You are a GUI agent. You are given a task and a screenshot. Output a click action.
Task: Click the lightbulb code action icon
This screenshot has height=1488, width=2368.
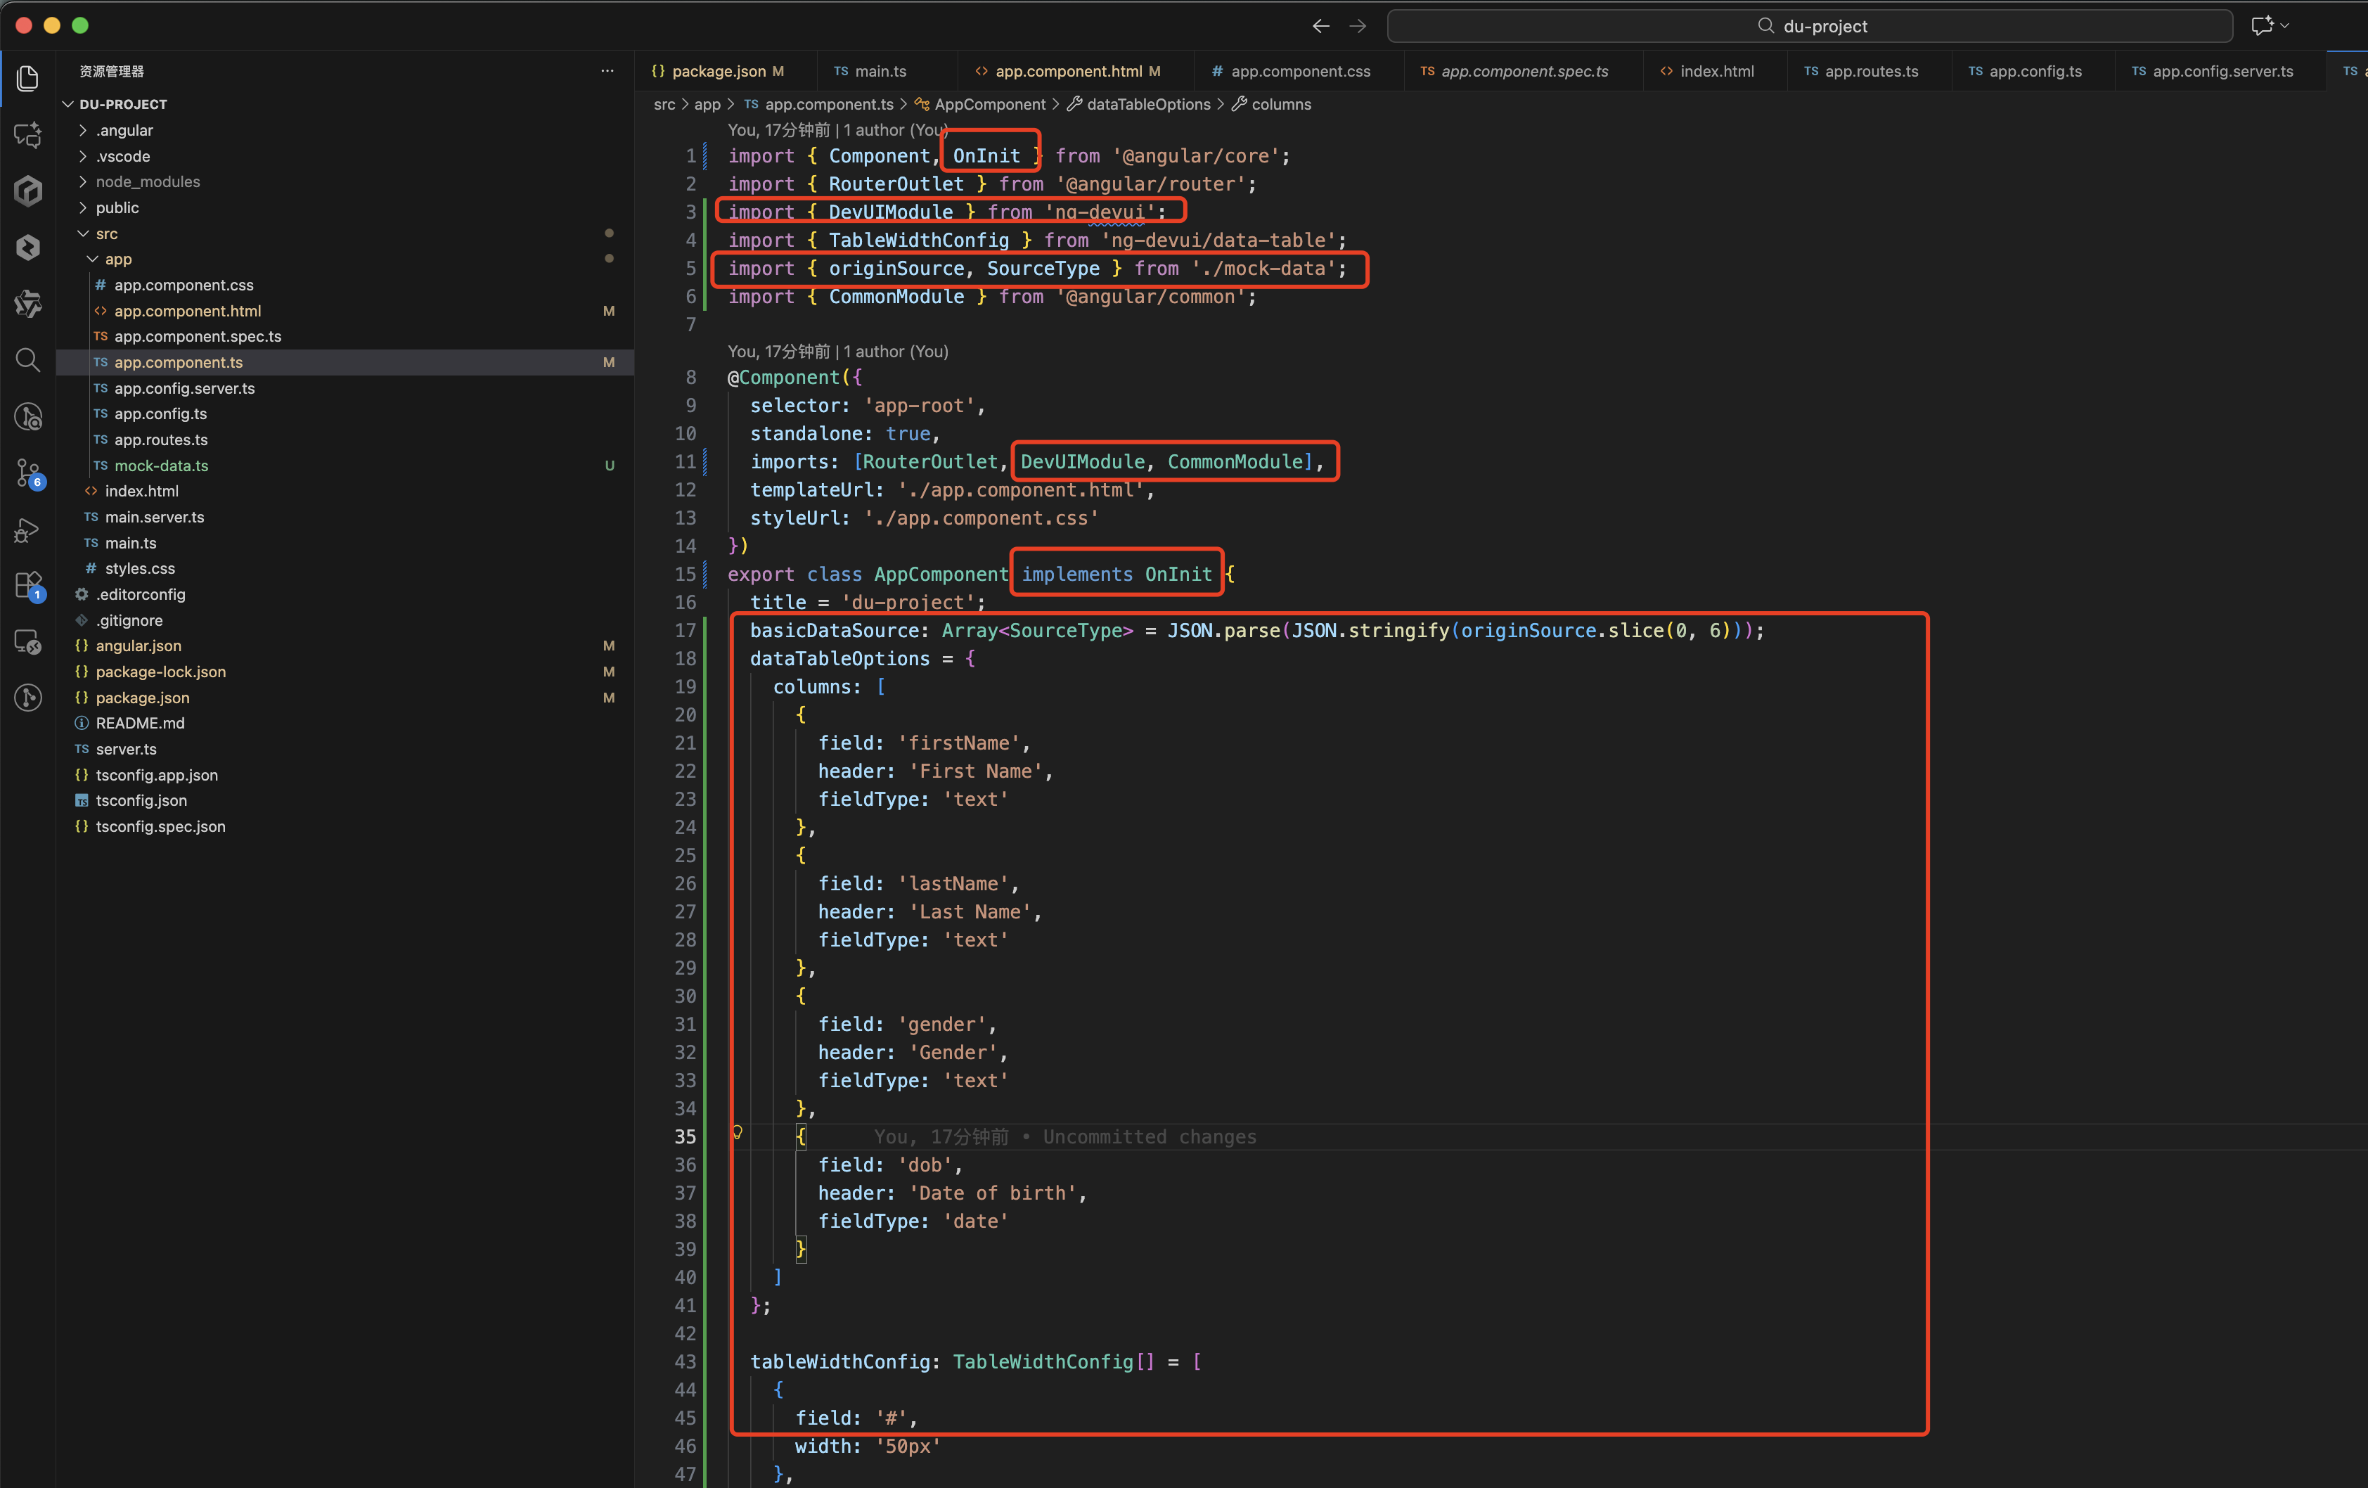click(x=737, y=1133)
